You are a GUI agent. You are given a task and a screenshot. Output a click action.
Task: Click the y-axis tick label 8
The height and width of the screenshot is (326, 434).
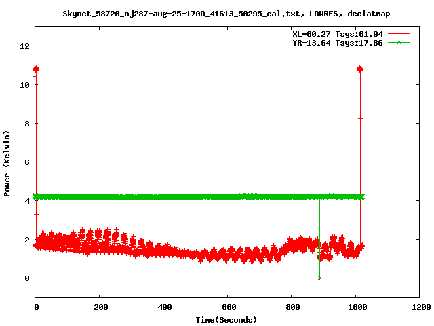tap(27, 124)
